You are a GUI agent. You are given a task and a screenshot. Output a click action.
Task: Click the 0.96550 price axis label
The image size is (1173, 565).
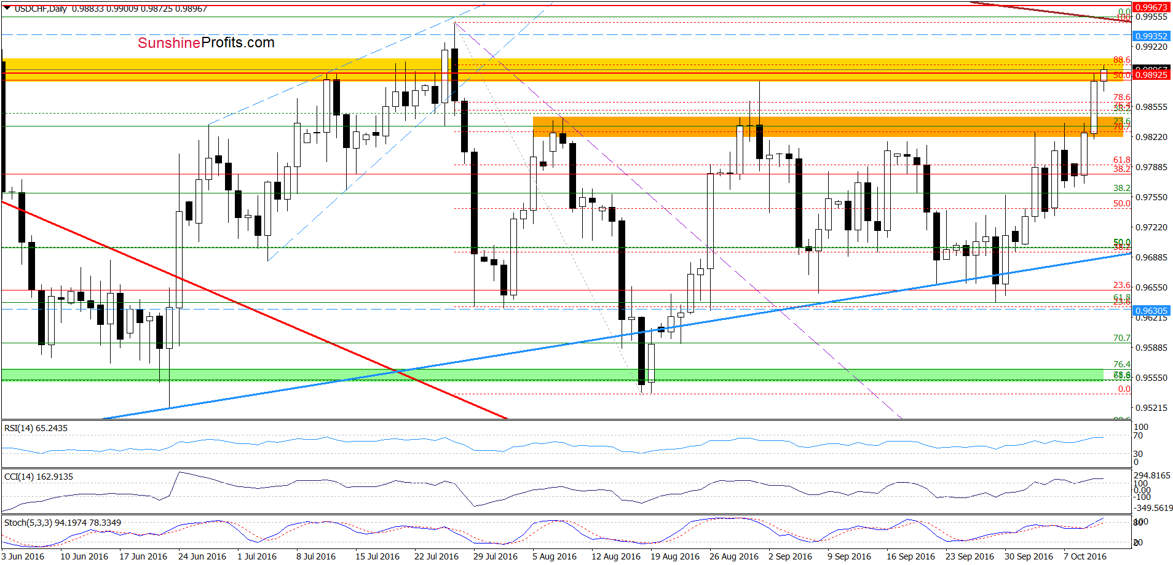[1151, 287]
